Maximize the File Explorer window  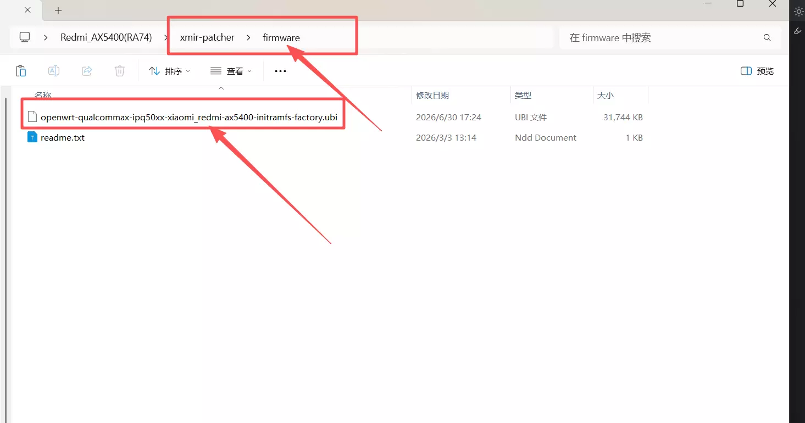click(x=740, y=4)
